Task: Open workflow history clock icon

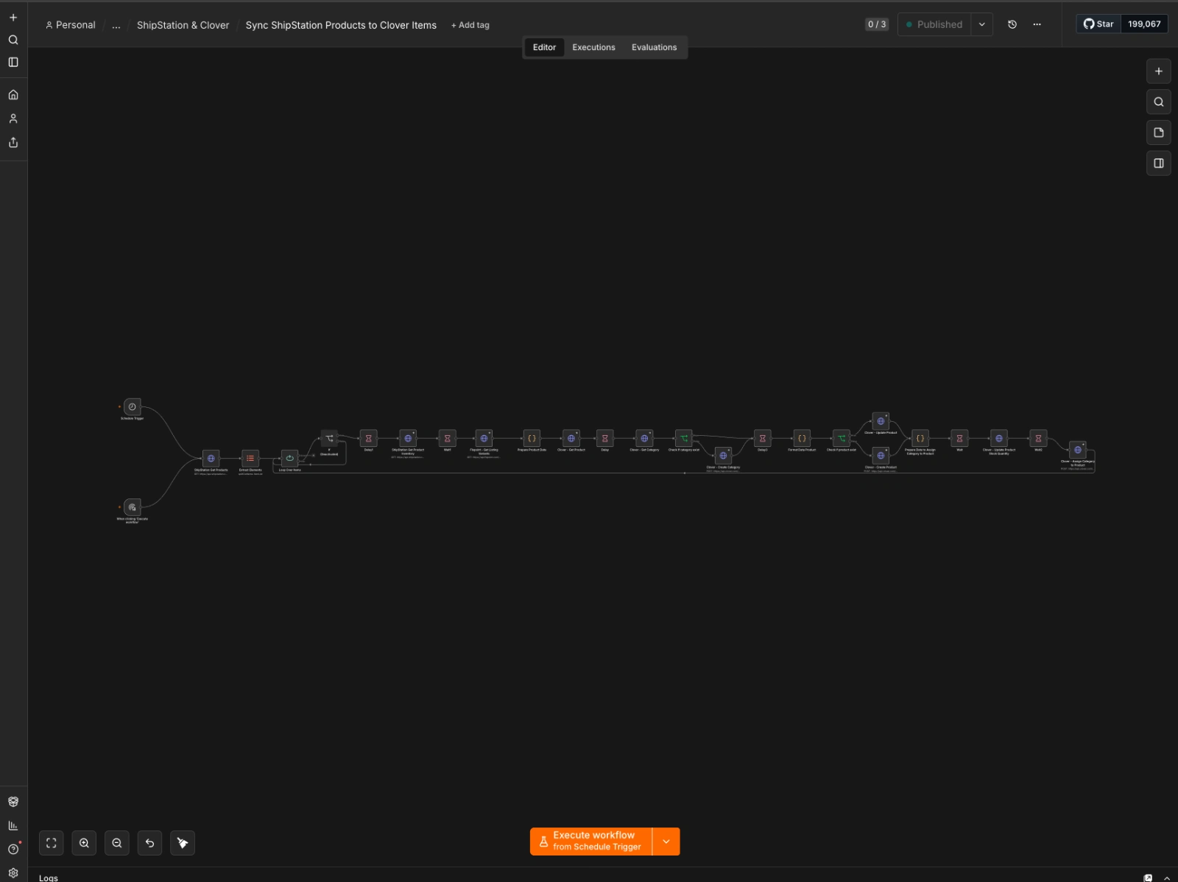Action: point(1012,24)
